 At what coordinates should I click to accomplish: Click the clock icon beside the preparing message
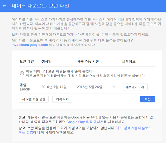(x=22, y=73)
